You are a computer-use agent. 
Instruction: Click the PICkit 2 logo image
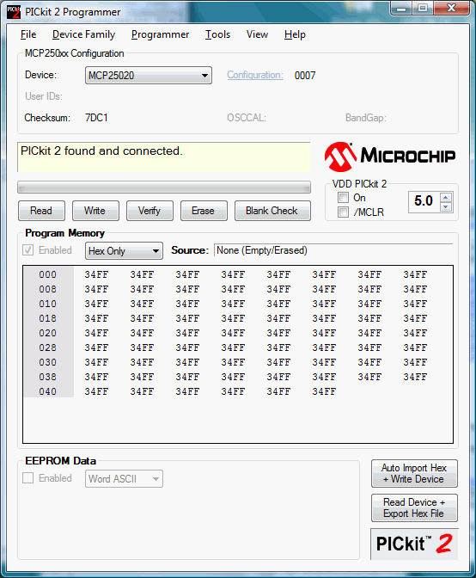[414, 544]
